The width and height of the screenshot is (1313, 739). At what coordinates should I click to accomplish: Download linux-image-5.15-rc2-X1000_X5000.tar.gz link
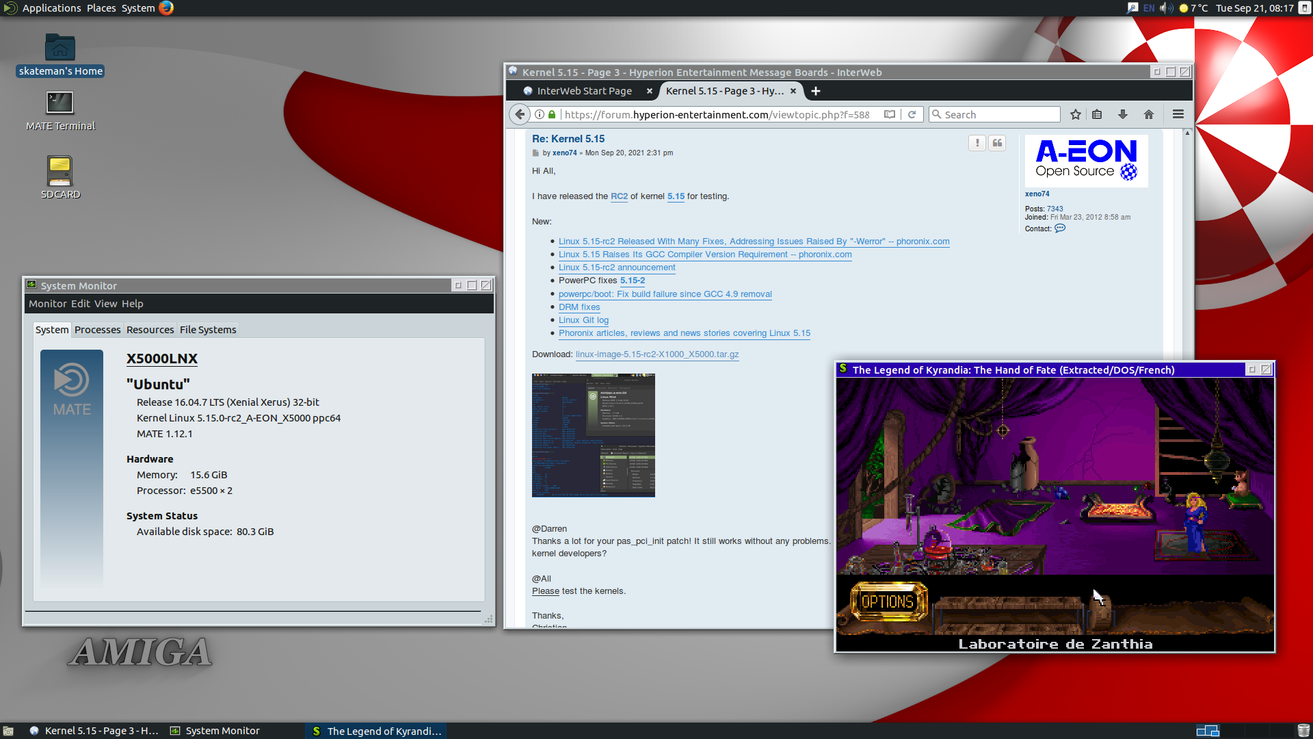tap(657, 354)
